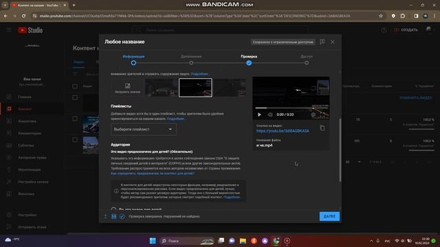The width and height of the screenshot is (440, 247).
Task: Tick the third video row checkbox
Action: (75, 140)
